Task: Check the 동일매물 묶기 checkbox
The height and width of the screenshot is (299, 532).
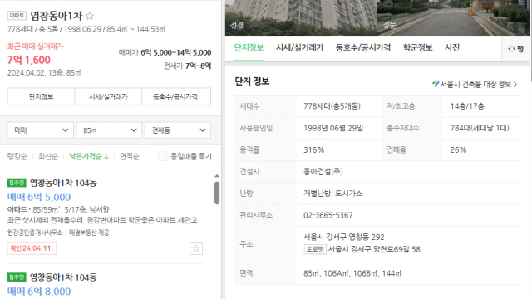Action: point(163,156)
